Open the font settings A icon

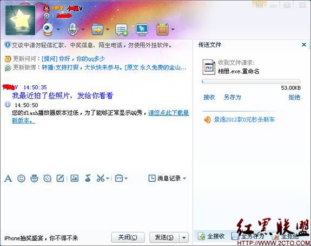[x=8, y=179]
